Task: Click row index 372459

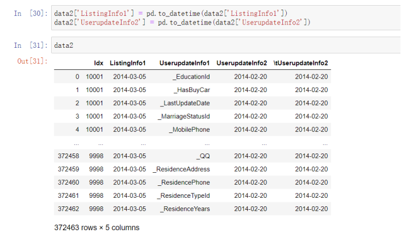Action: pyautogui.click(x=69, y=169)
